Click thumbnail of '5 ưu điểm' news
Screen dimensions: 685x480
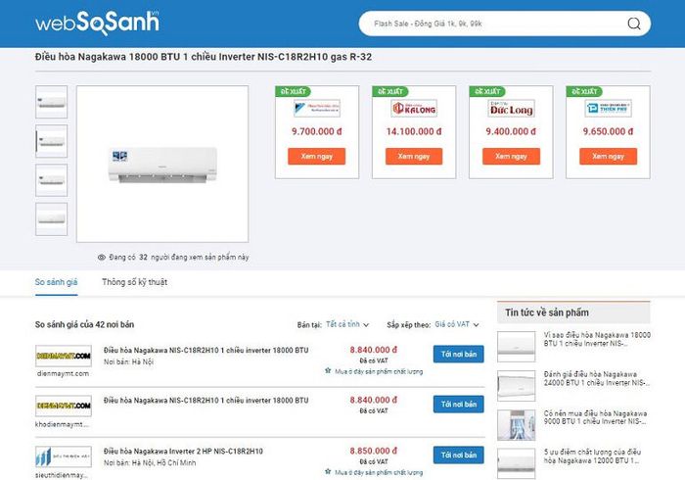pyautogui.click(x=517, y=463)
